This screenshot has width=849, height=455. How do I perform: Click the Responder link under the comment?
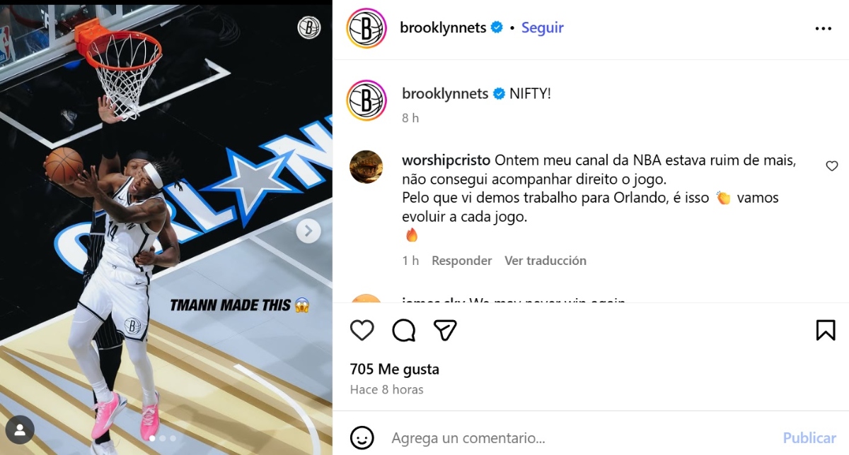click(462, 261)
